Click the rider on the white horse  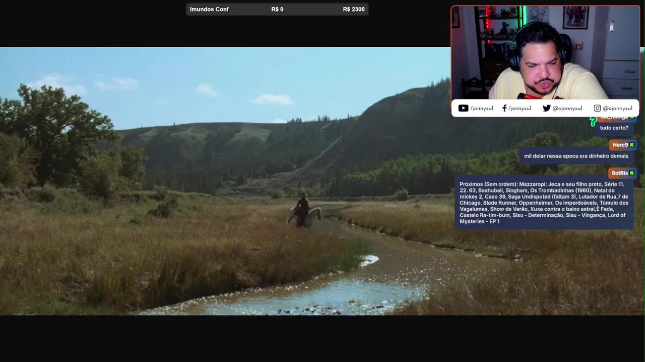303,210
